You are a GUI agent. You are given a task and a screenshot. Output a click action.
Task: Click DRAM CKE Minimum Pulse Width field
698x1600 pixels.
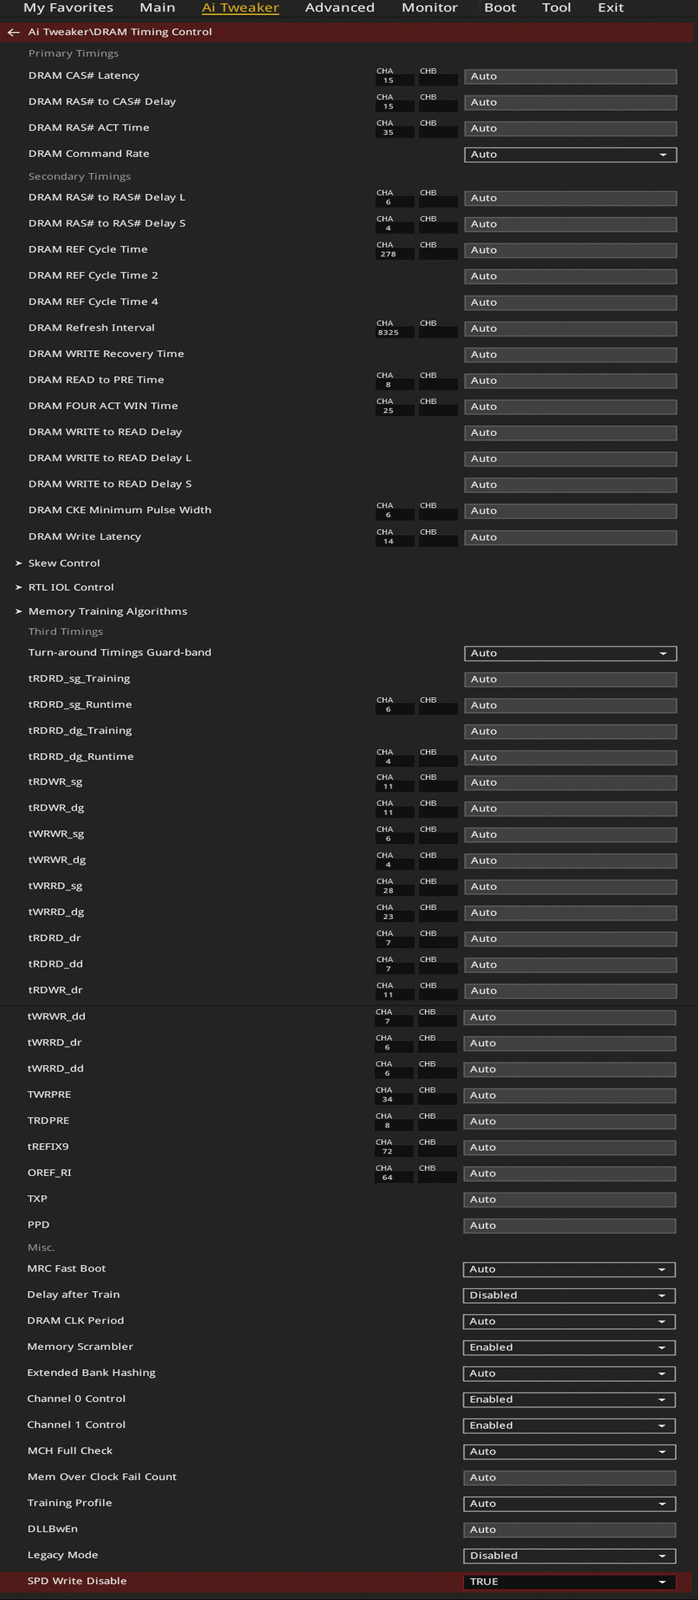570,512
